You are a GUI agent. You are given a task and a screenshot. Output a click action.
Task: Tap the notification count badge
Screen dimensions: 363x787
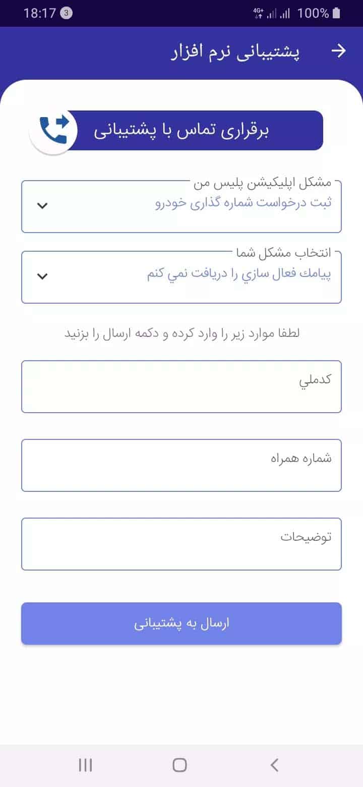66,14
